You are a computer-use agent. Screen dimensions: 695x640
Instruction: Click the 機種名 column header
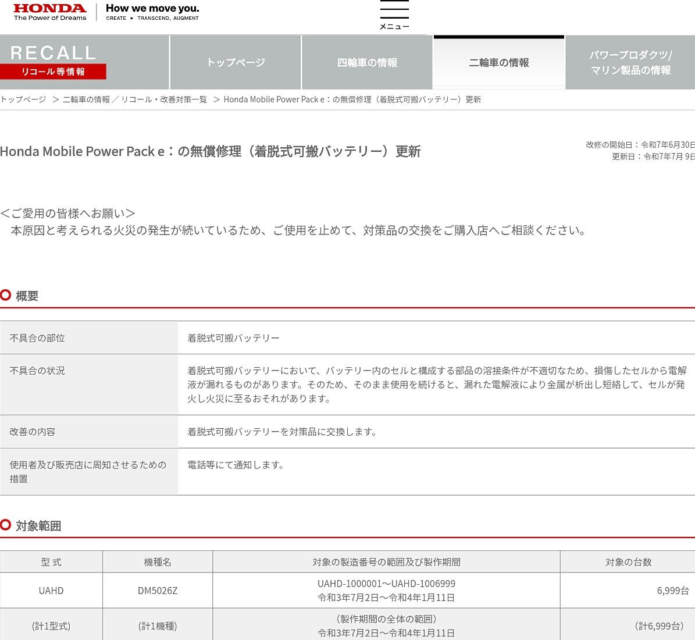point(158,562)
